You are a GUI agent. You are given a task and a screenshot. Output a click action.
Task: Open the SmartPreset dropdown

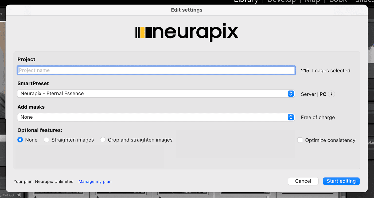[156, 94]
